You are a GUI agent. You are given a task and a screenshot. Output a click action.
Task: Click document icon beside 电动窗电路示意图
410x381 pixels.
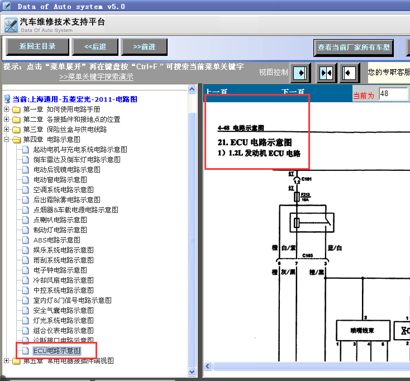(x=25, y=180)
